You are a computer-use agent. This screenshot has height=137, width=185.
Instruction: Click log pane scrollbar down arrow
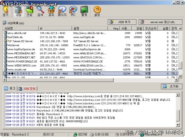[x=178, y=125]
